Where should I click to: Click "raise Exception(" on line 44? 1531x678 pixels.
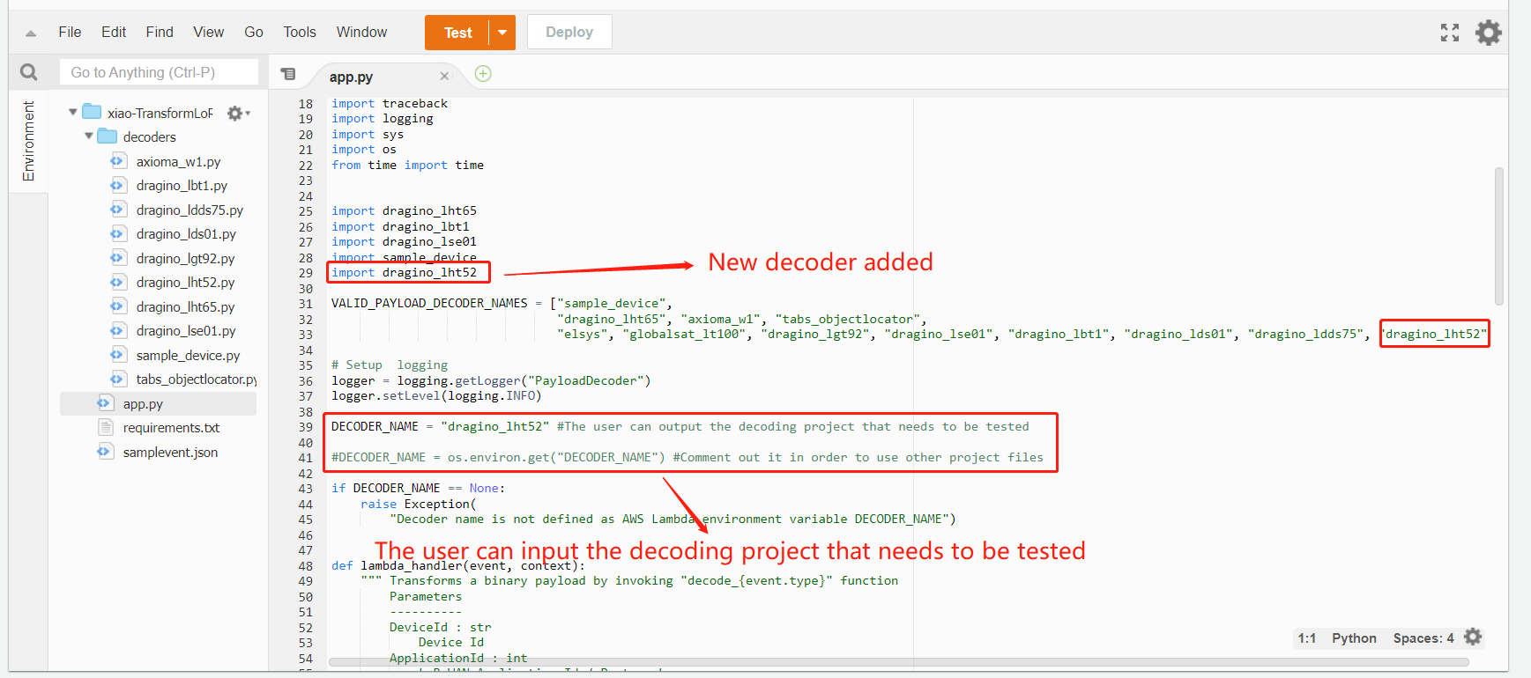point(419,504)
